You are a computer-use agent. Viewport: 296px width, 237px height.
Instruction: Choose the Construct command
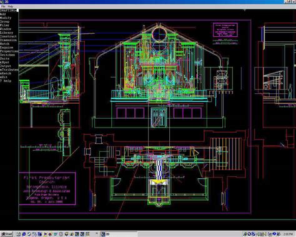click(x=8, y=36)
